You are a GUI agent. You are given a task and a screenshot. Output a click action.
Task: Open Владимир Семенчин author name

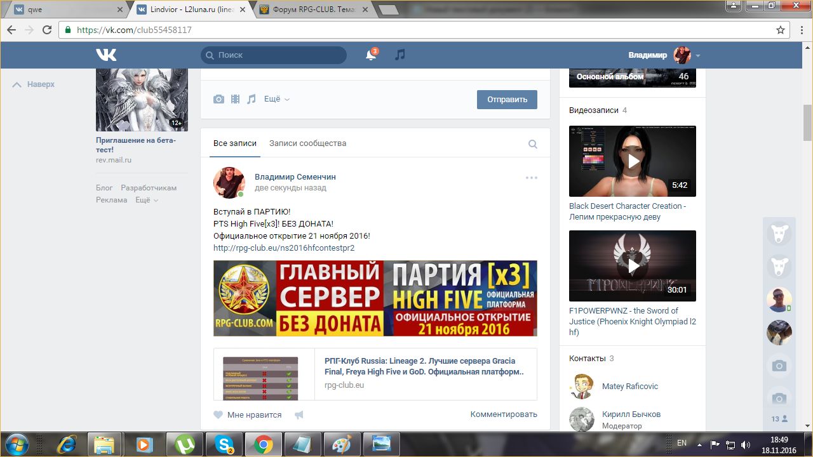coord(295,177)
